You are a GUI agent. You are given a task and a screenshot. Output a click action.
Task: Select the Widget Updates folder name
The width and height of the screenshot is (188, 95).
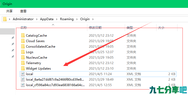[x=38, y=69]
